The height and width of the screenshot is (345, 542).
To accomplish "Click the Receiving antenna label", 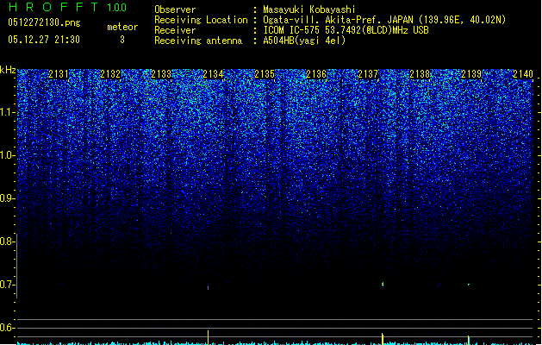I will (x=198, y=41).
